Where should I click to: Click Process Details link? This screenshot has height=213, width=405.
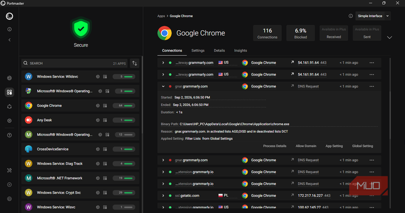tap(274, 146)
